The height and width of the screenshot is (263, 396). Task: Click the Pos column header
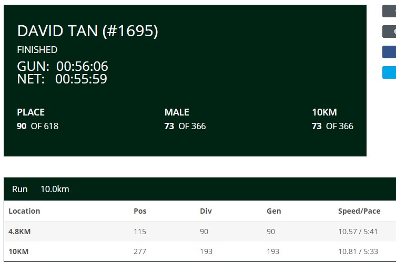140,211
